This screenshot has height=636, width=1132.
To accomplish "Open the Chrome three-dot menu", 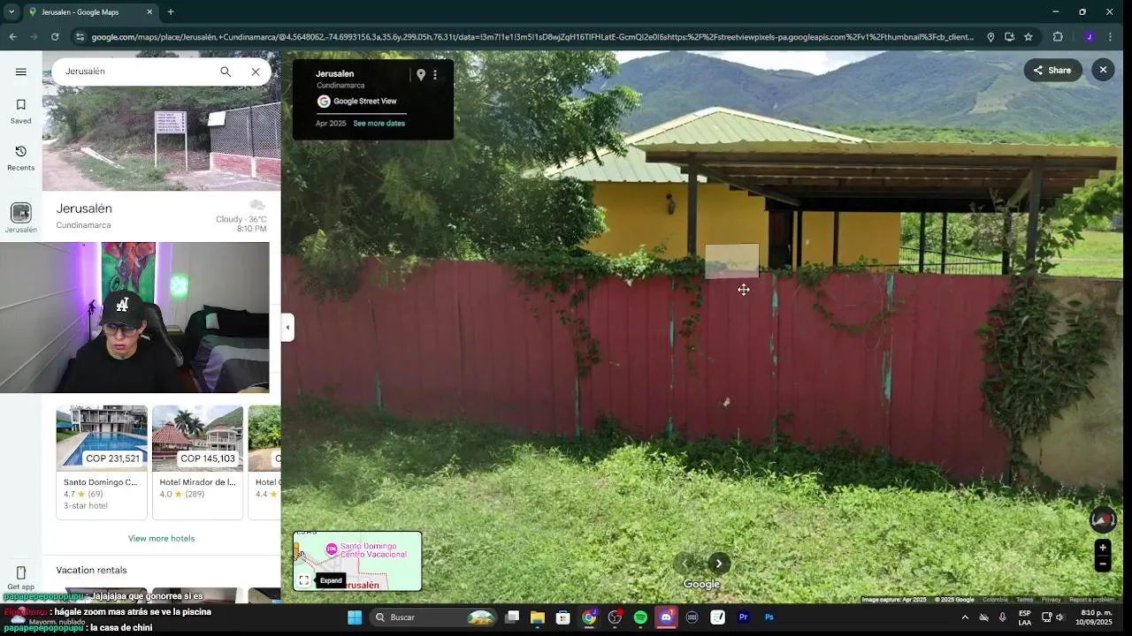I will coord(1112,37).
